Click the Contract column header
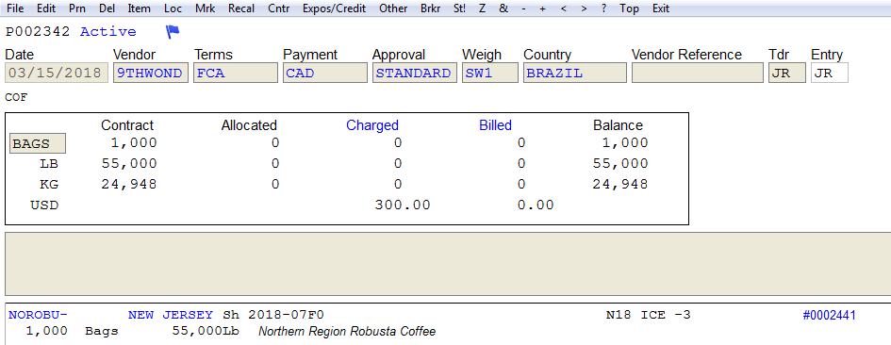This screenshot has height=345, width=891. (x=127, y=125)
